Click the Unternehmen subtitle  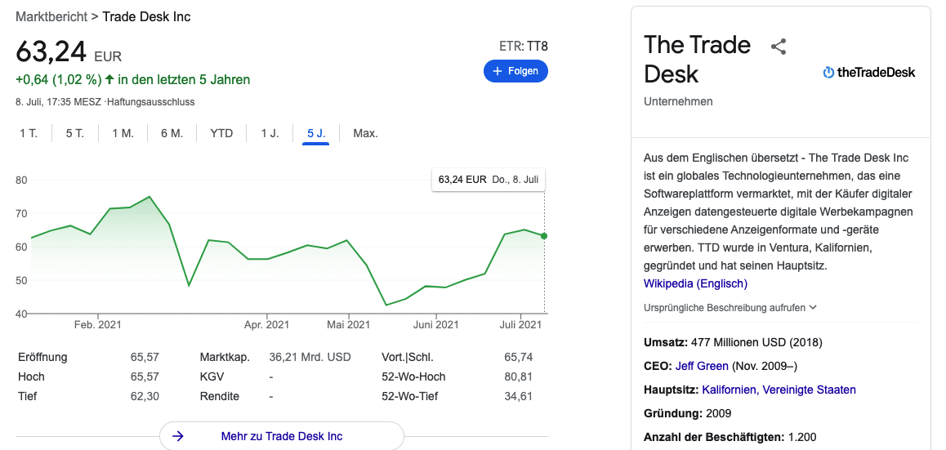coord(678,101)
